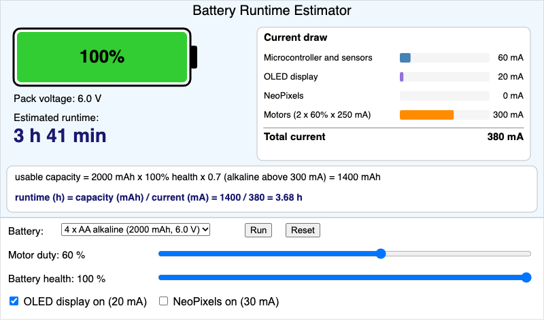The height and width of the screenshot is (321, 544).
Task: Click the '0 mA' NeoPixels value
Action: (513, 96)
